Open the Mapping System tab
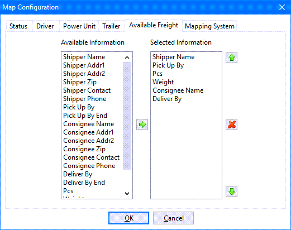The image size is (291, 230). 209,26
